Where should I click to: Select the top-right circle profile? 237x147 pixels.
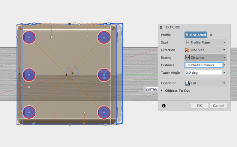point(104,37)
